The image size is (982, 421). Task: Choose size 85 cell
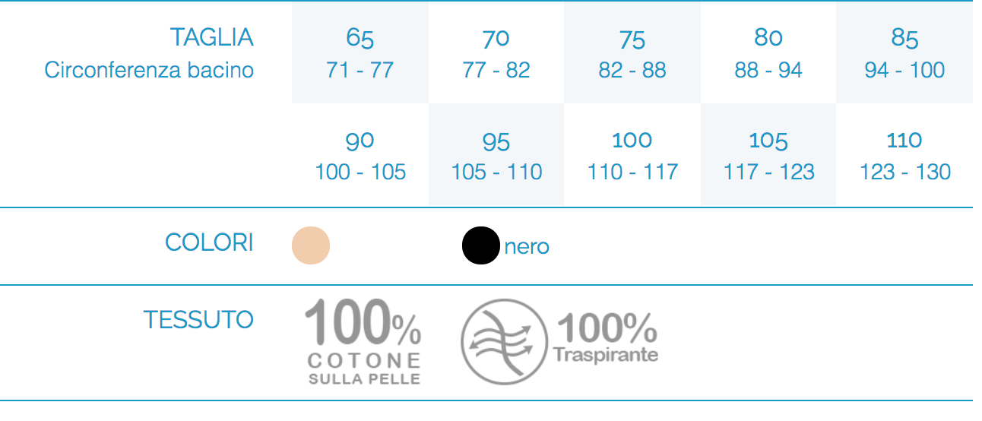click(904, 52)
